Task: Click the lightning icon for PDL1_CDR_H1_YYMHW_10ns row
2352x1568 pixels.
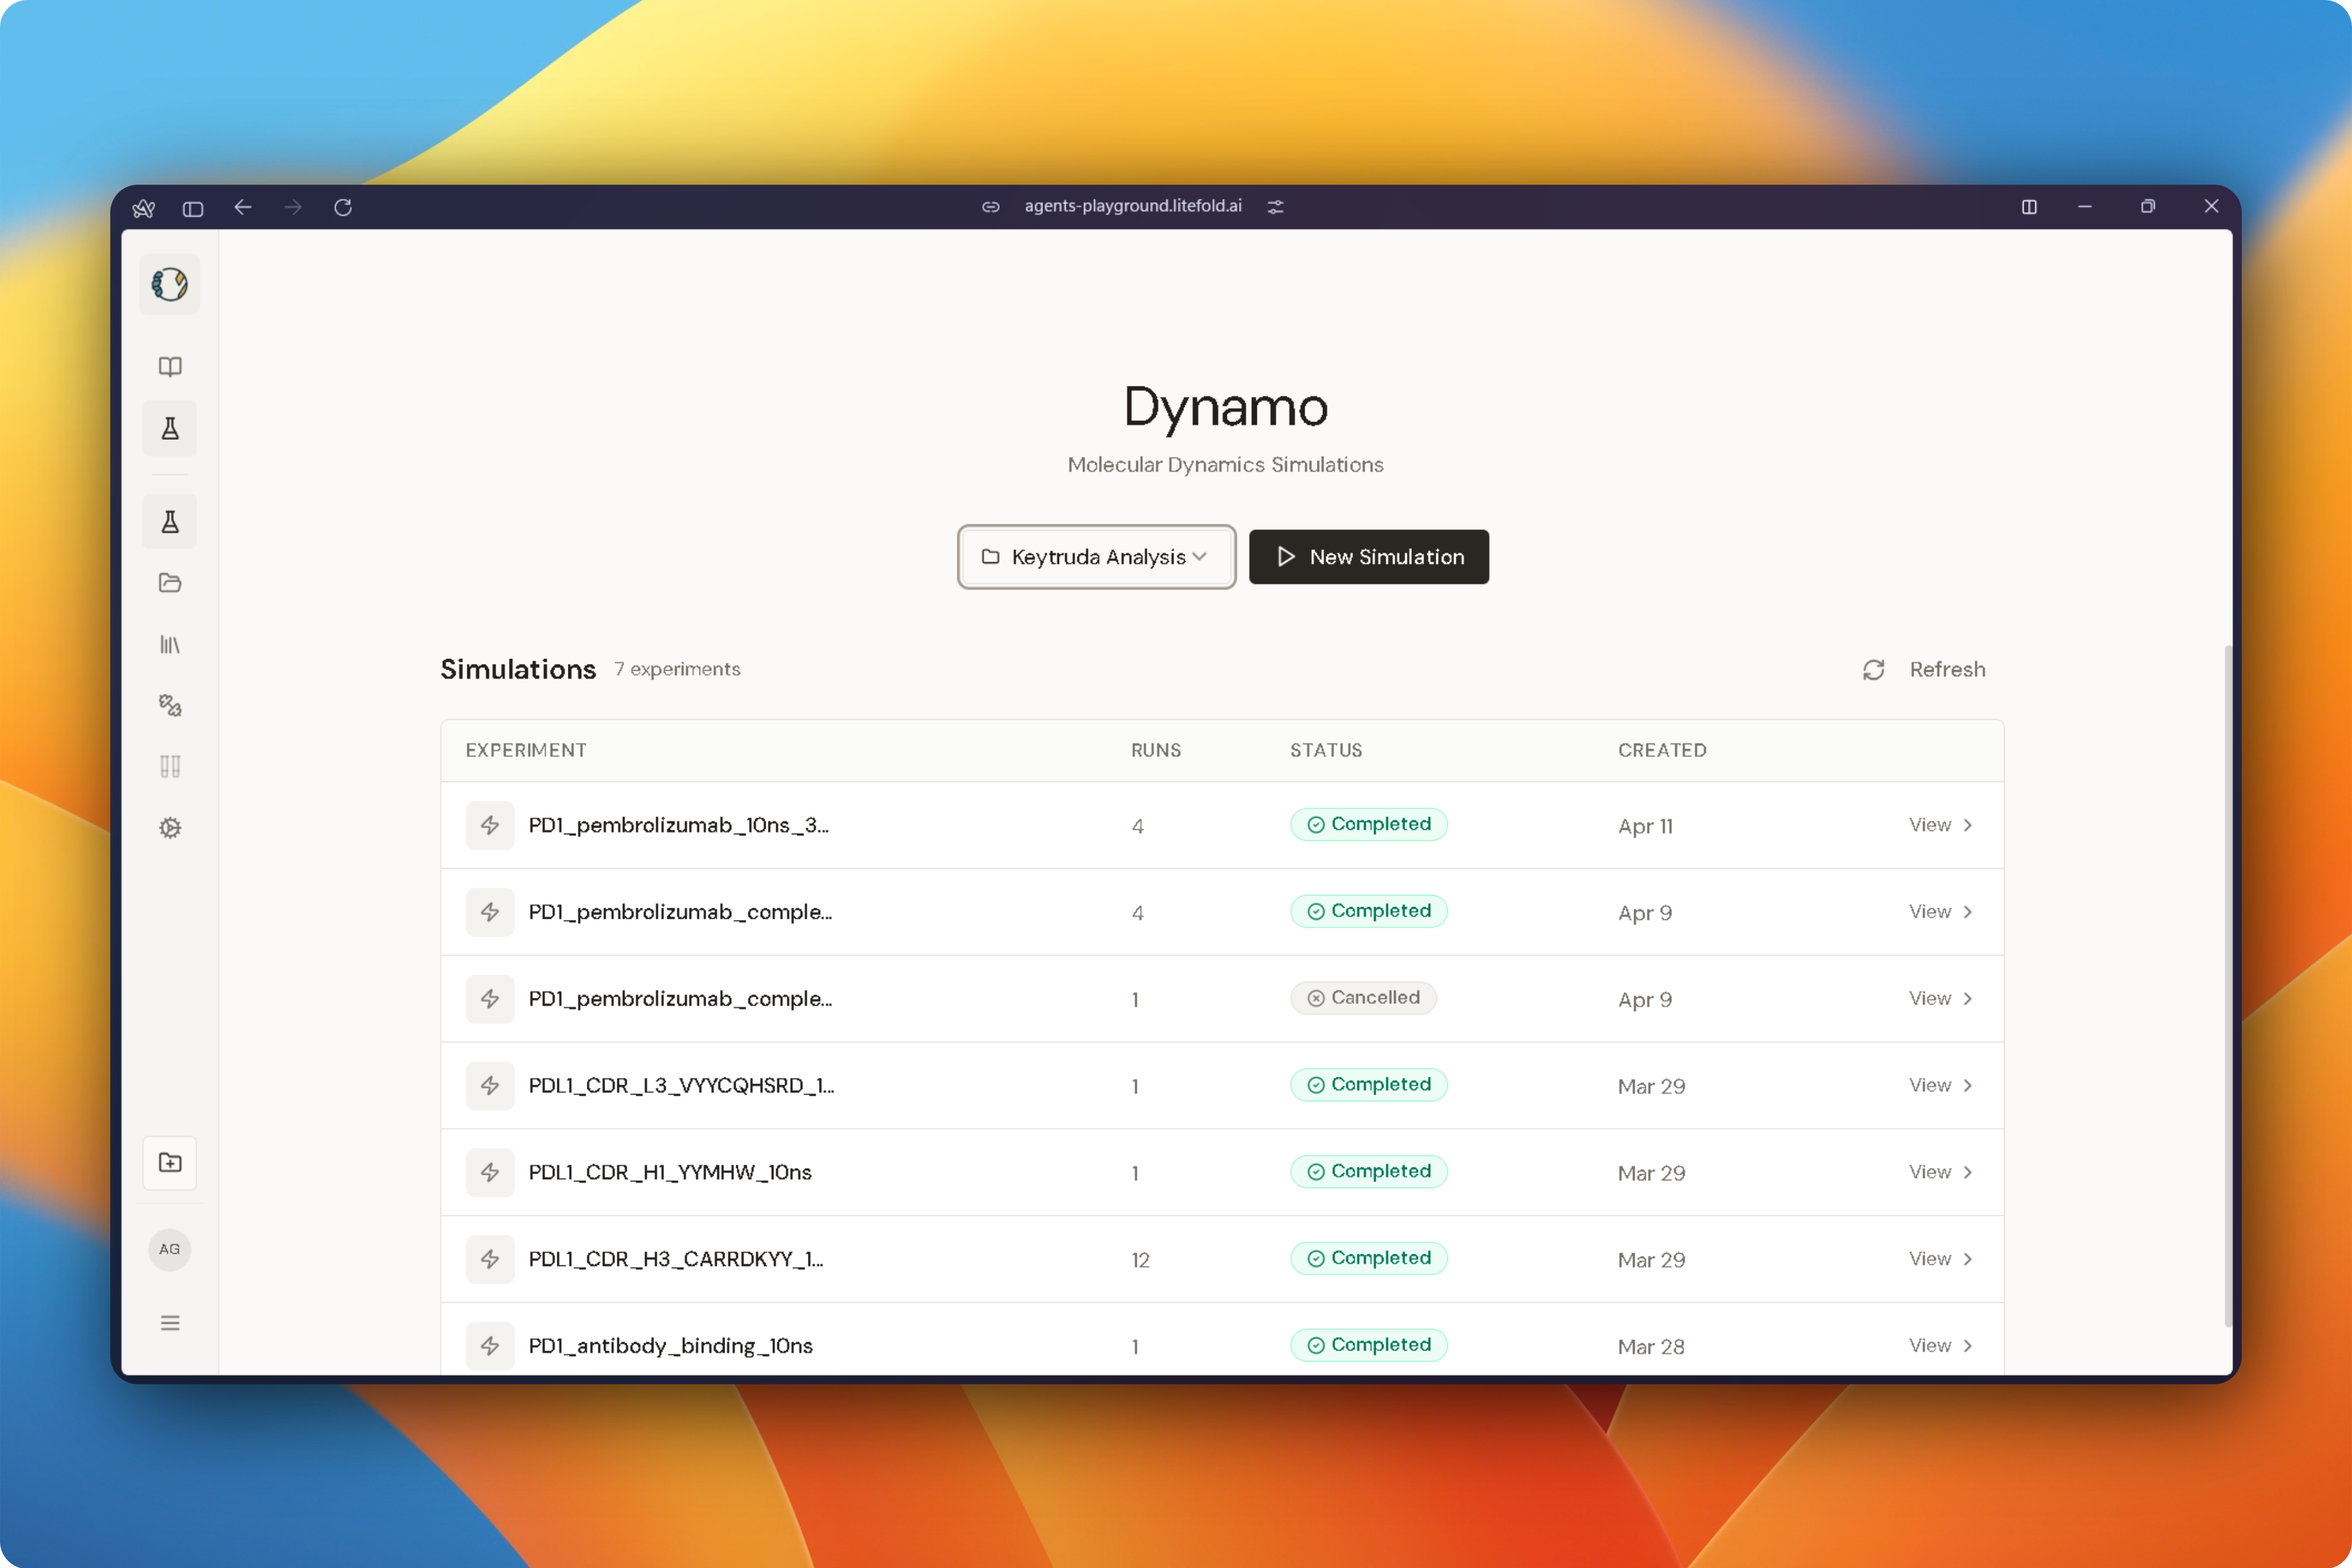Action: pos(490,1172)
